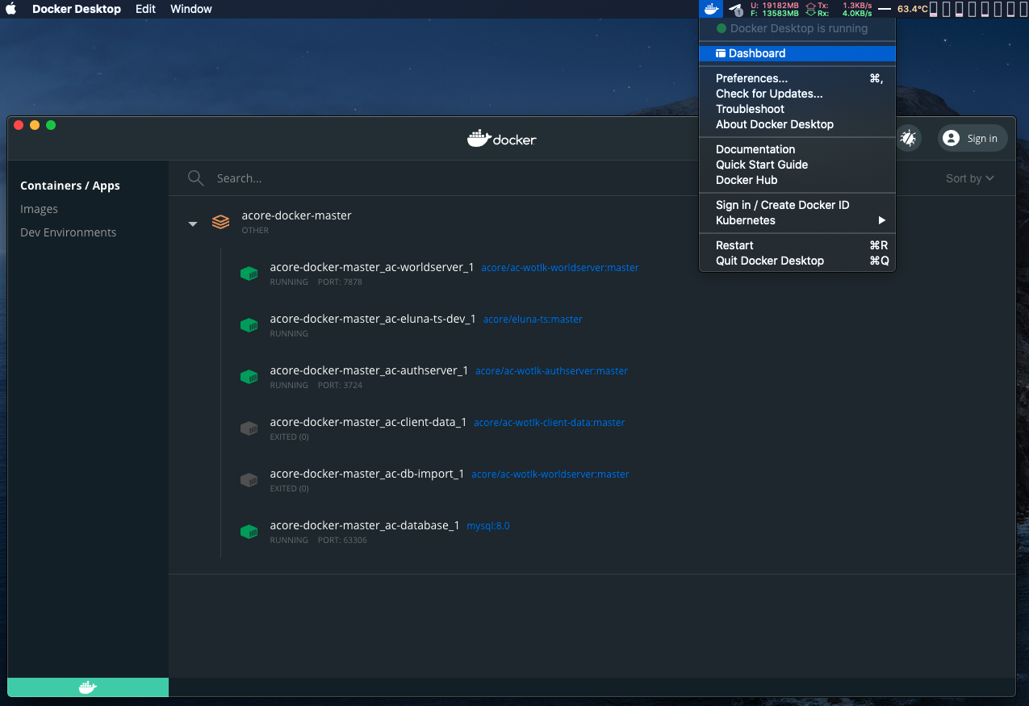Choose Check for Updates...
1029x706 pixels.
(x=797, y=94)
